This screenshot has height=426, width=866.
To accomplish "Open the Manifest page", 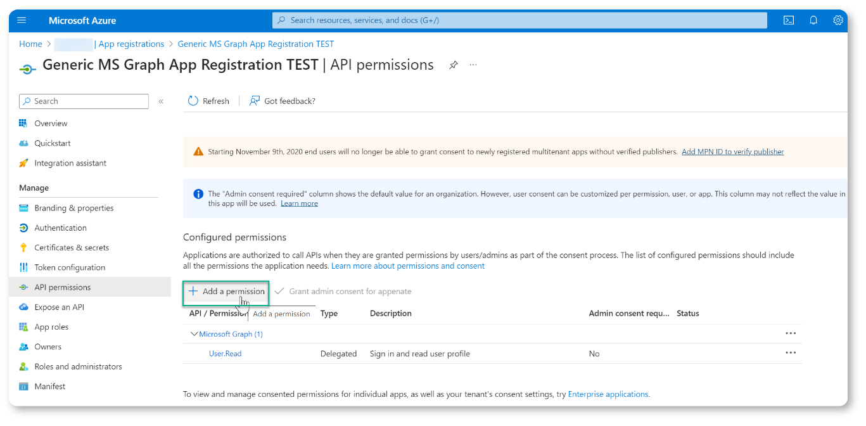I will (x=50, y=386).
